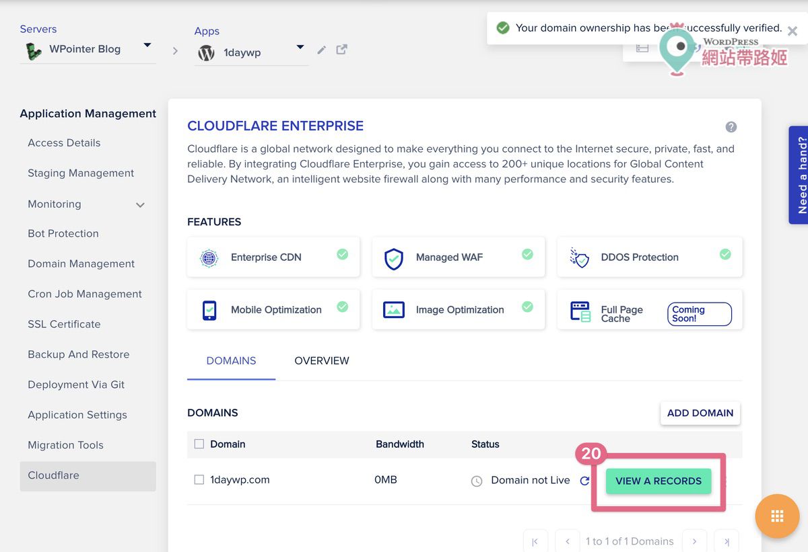Select Cloudflare in the sidebar
Image resolution: width=808 pixels, height=552 pixels.
click(88, 476)
